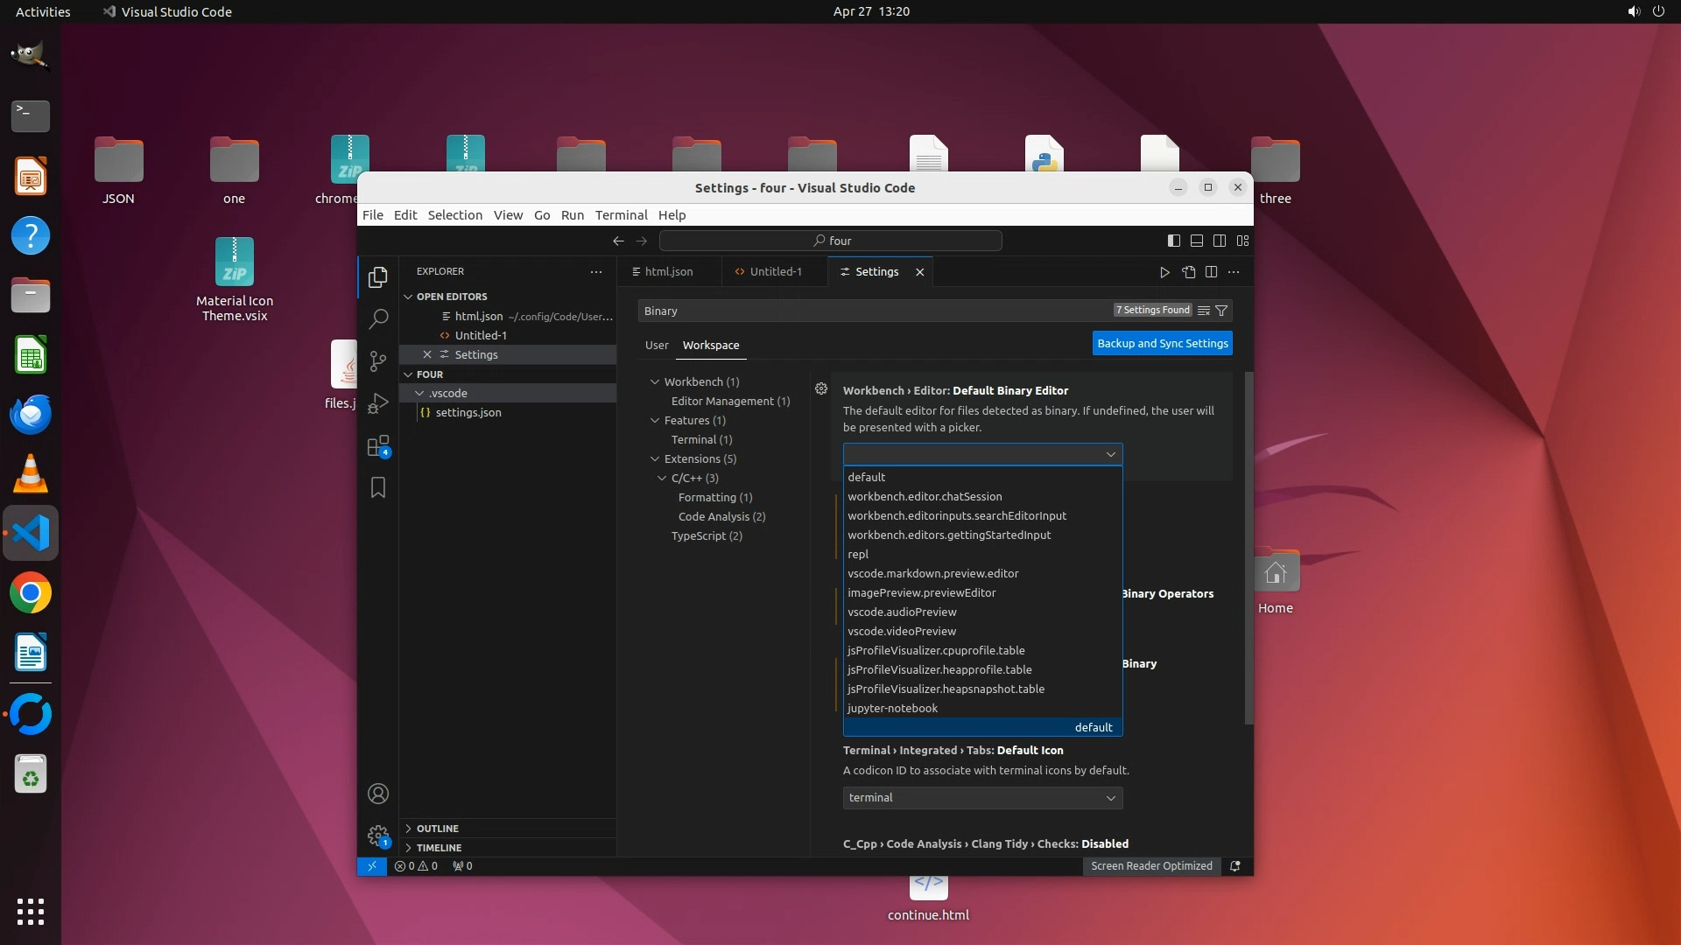Toggle Secondary Side Bar layout icon

tap(1220, 241)
